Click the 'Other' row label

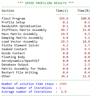pos(6,76)
